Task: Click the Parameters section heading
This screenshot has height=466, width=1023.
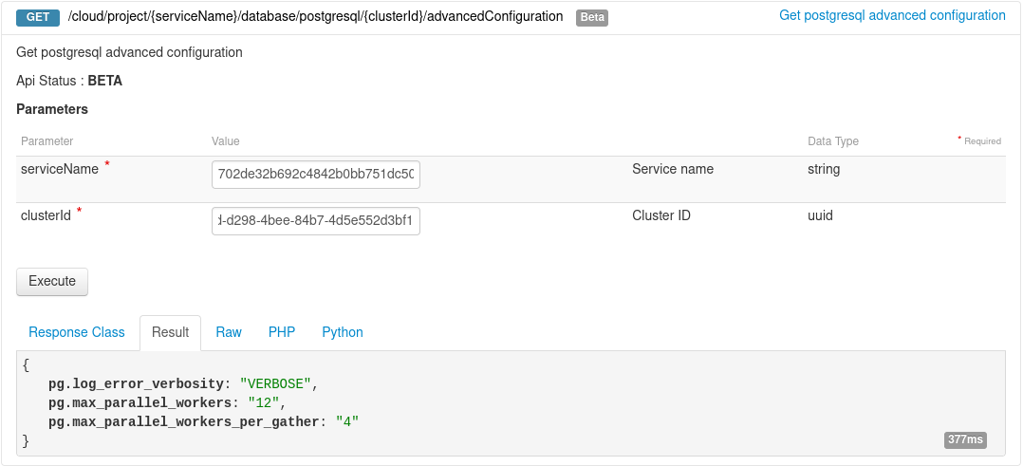Action: point(52,109)
